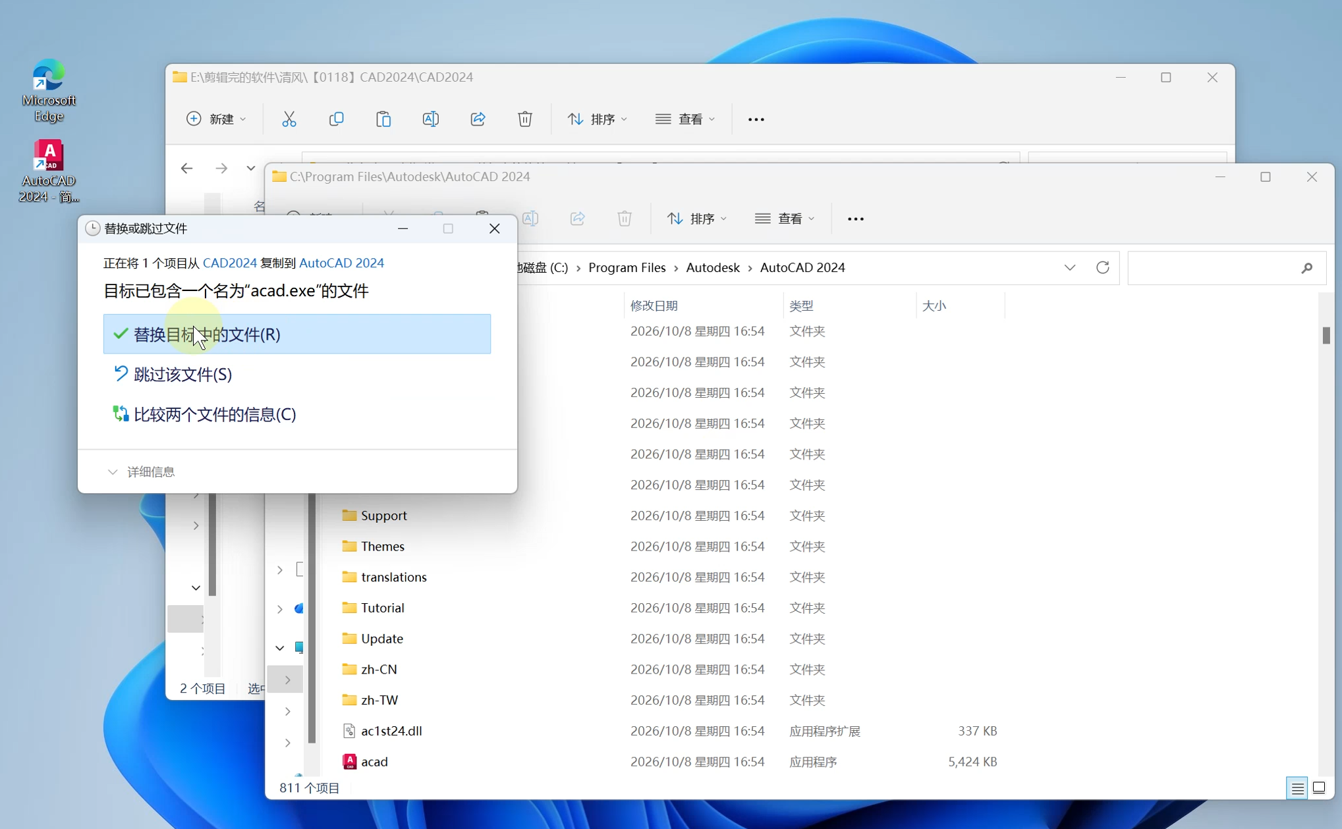Expand 详细信息 in the replace dialog
The height and width of the screenshot is (829, 1342).
[x=141, y=471]
